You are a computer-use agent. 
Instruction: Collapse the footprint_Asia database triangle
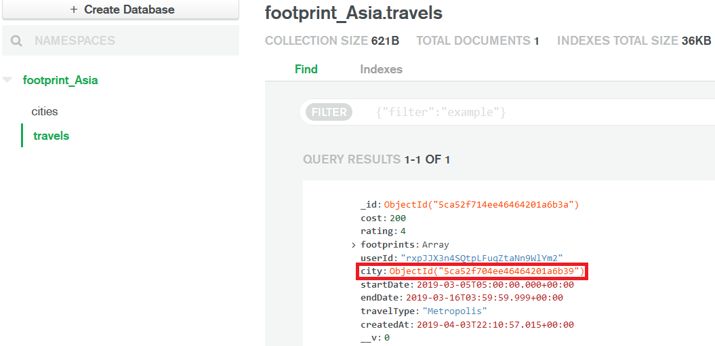(x=7, y=80)
